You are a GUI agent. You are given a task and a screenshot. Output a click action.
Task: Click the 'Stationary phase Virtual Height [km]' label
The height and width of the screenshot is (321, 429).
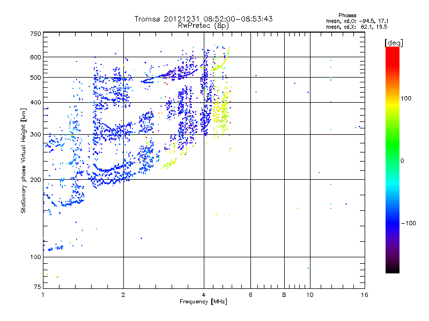pyautogui.click(x=24, y=160)
